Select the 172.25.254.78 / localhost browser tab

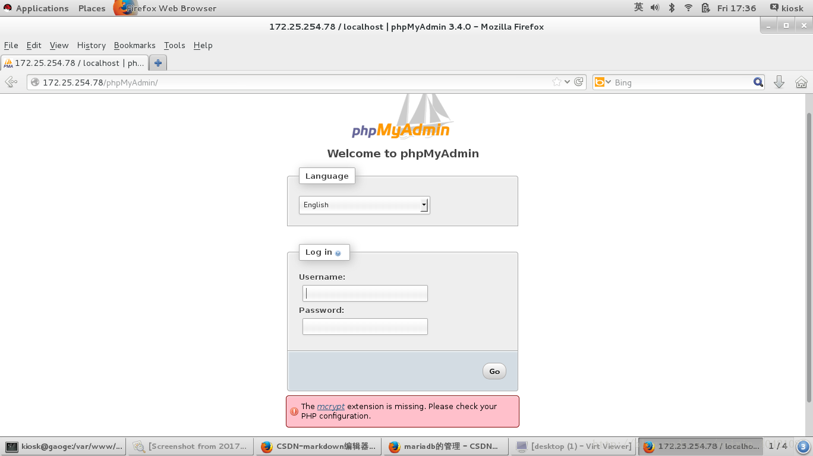click(74, 62)
